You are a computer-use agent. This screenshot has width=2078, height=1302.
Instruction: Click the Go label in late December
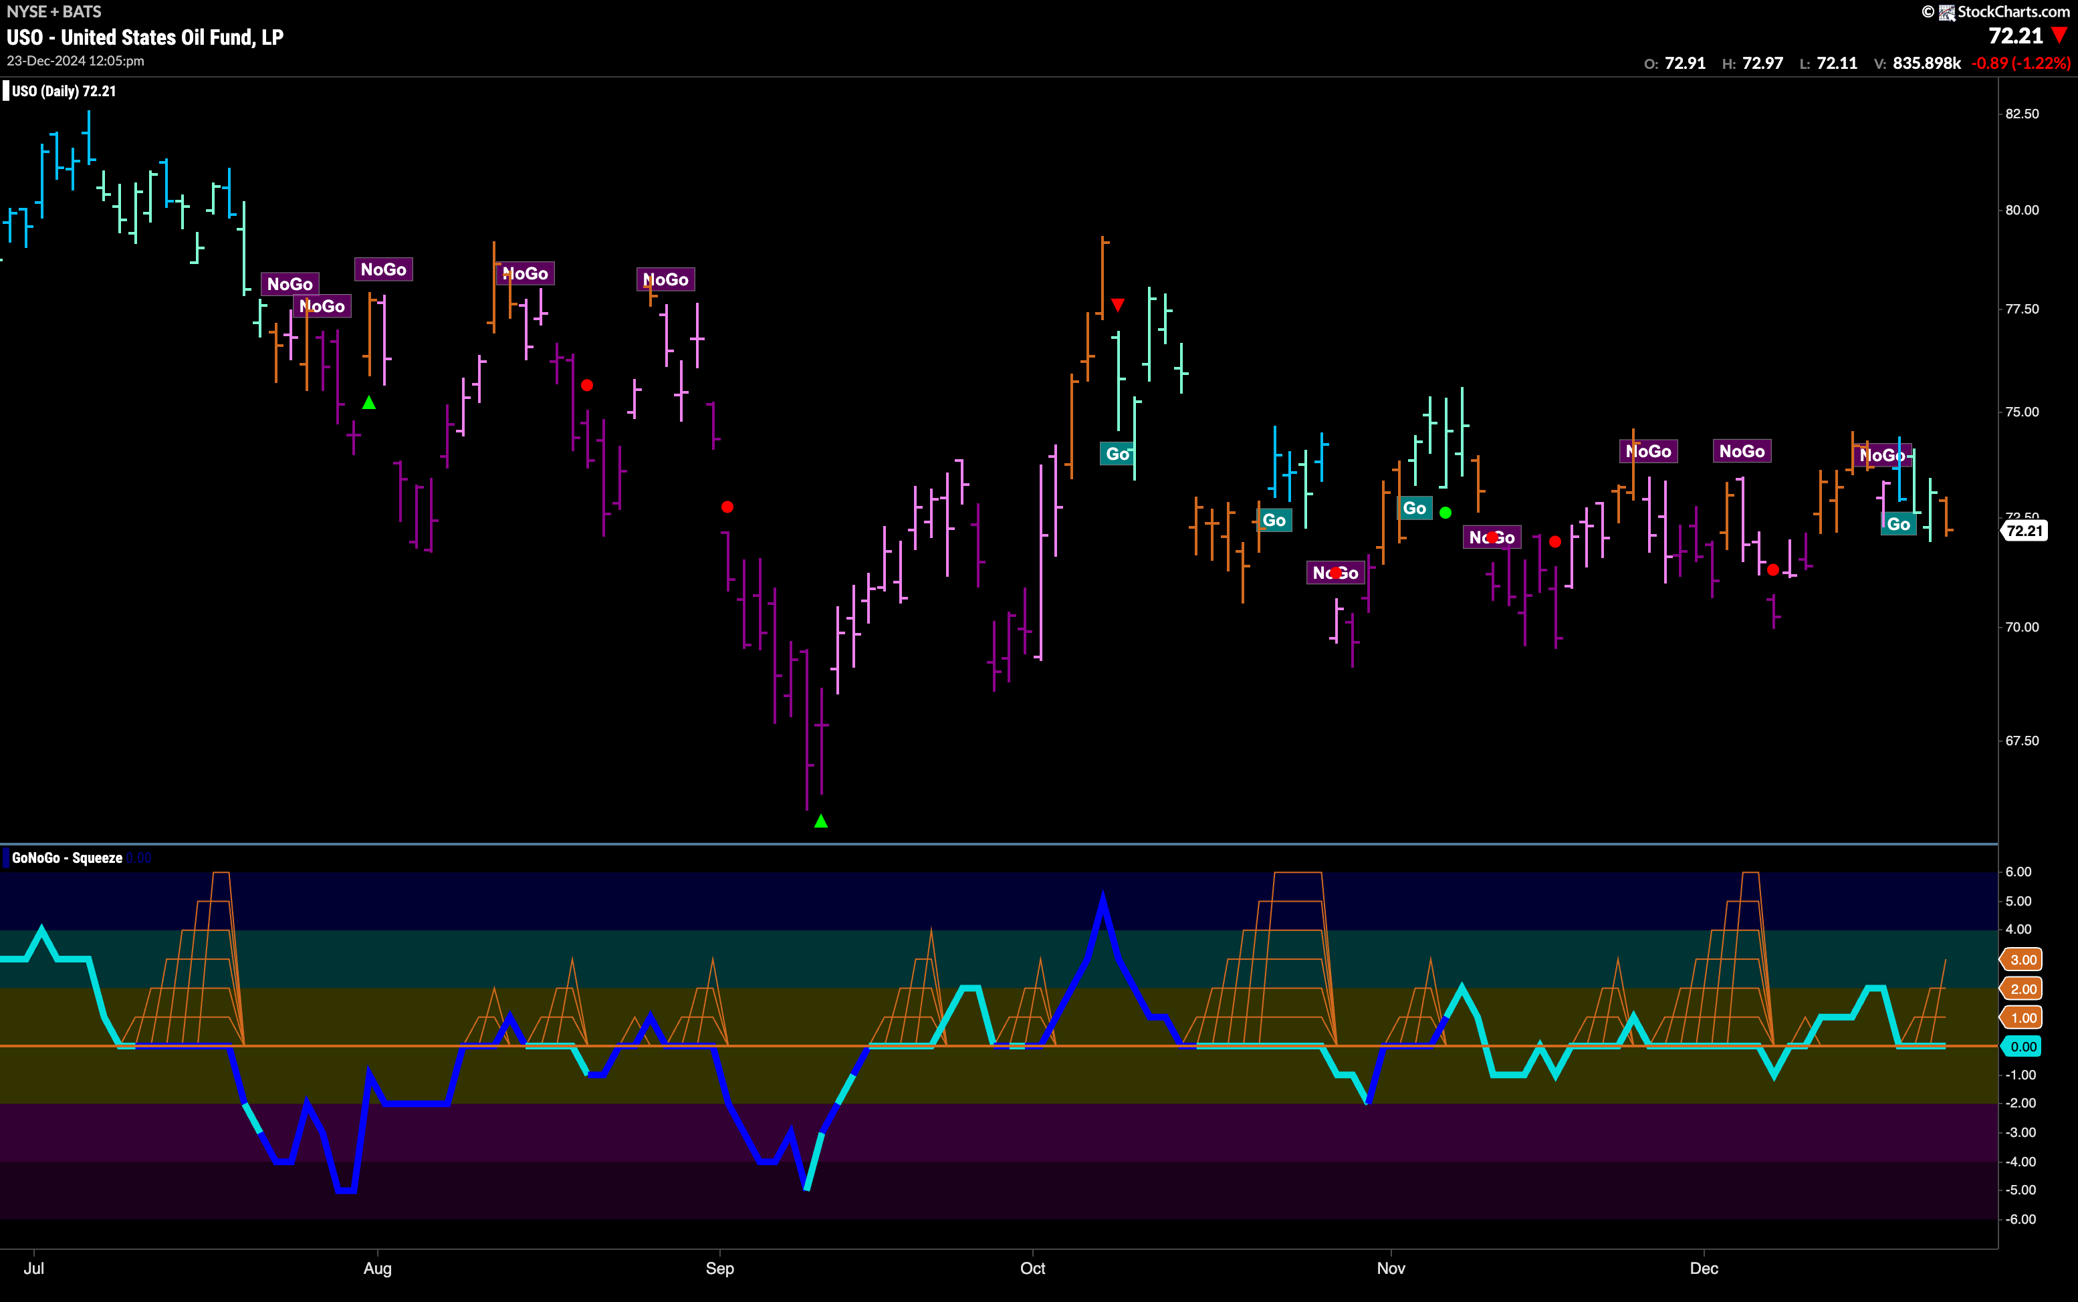pos(1898,523)
